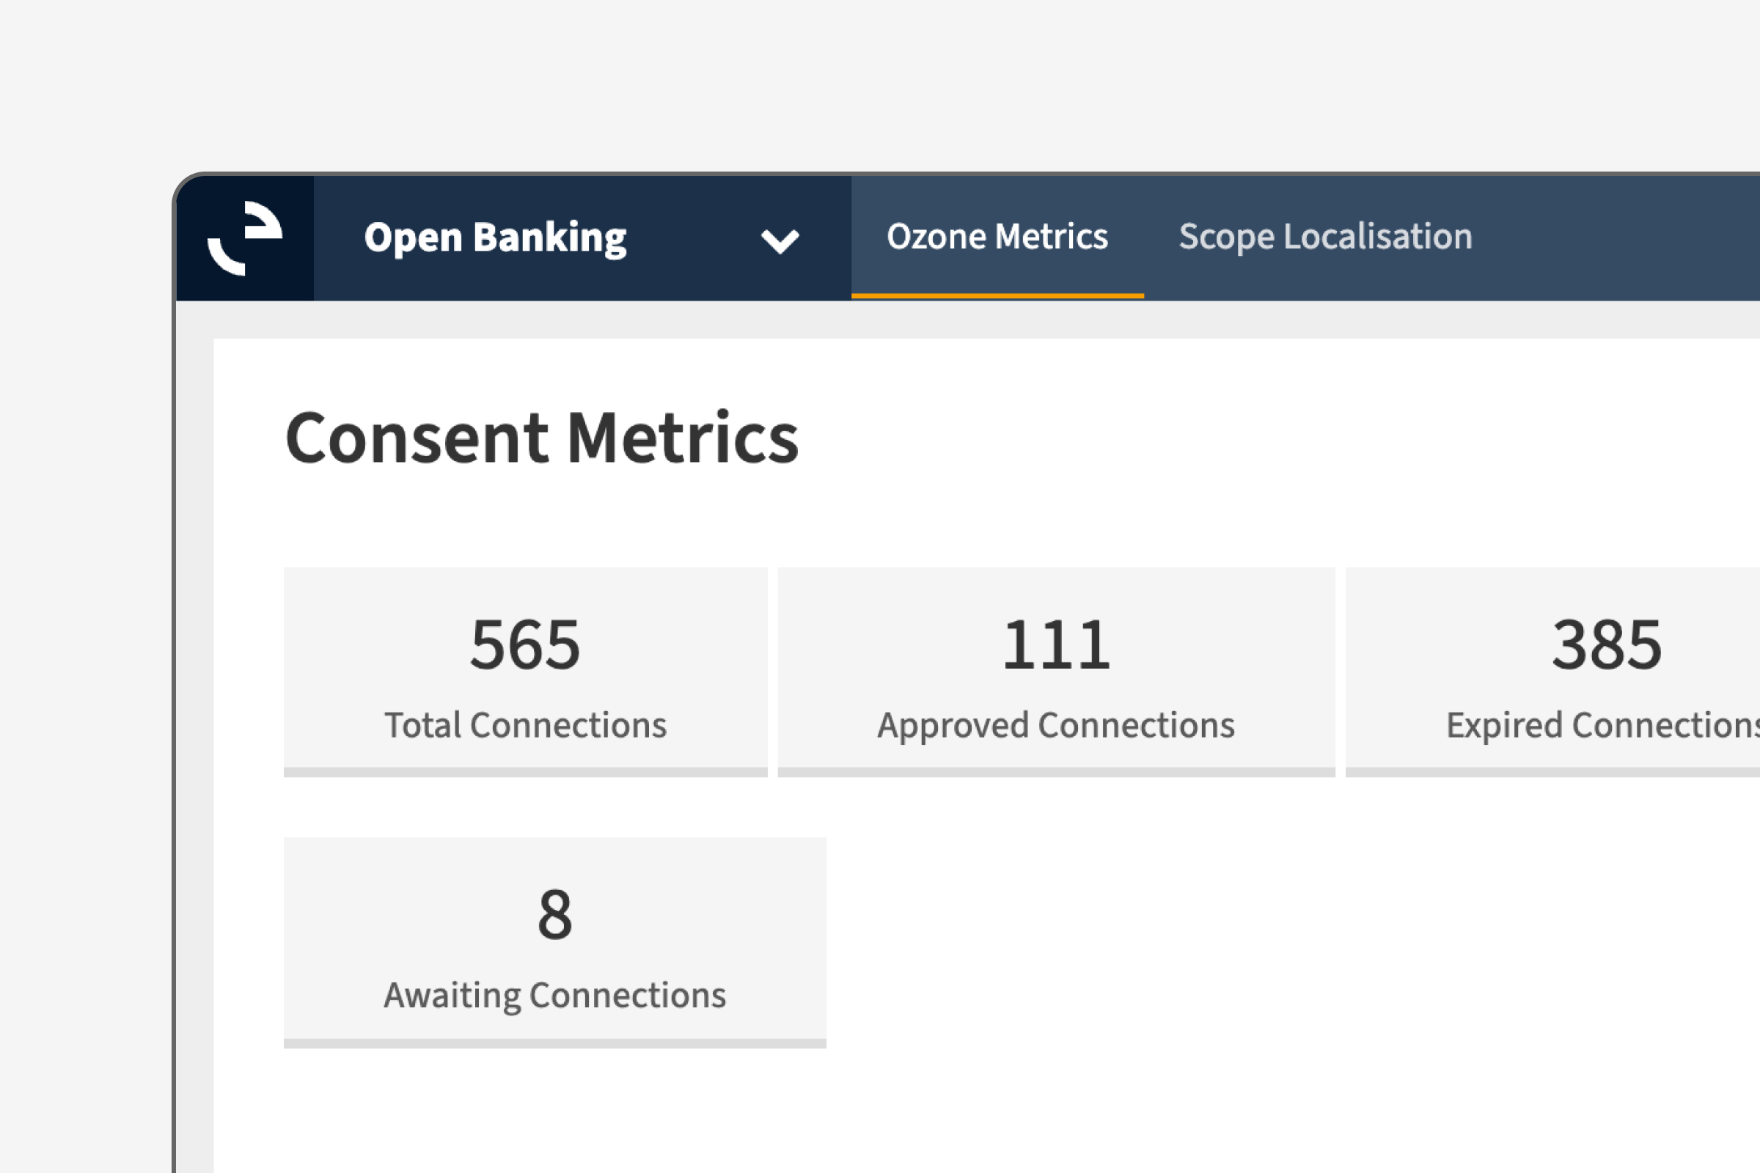Screen dimensions: 1760x1173
Task: Open the Scope Localisation tab
Action: (x=1325, y=236)
